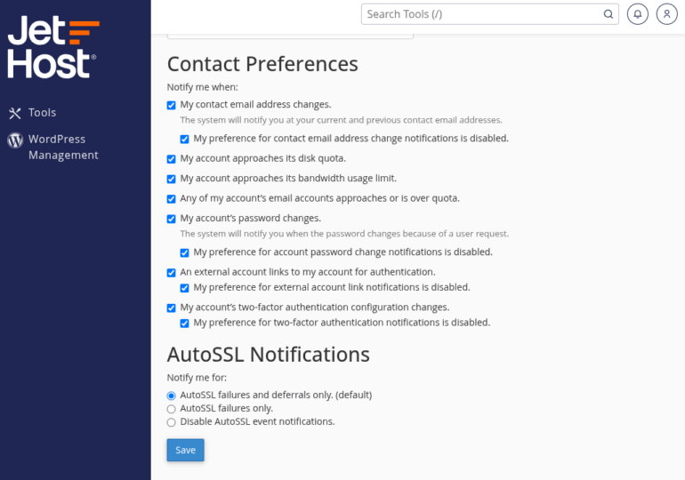
Task: Select 'Disable AutoSSL event notifications' option
Action: click(x=172, y=422)
